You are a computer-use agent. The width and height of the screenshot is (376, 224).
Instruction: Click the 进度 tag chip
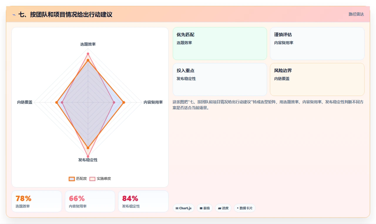click(223, 208)
